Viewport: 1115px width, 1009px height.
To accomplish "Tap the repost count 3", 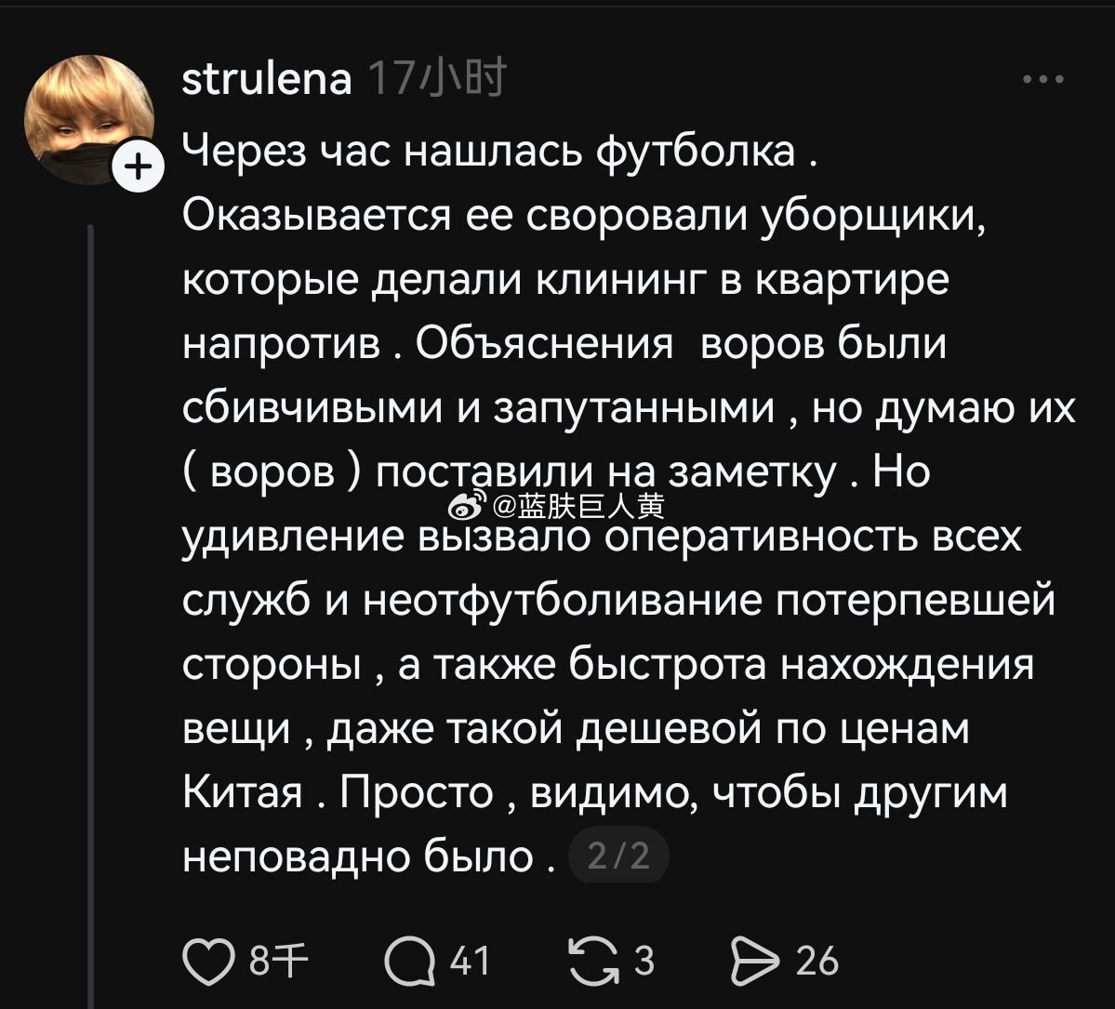I will coord(644,962).
